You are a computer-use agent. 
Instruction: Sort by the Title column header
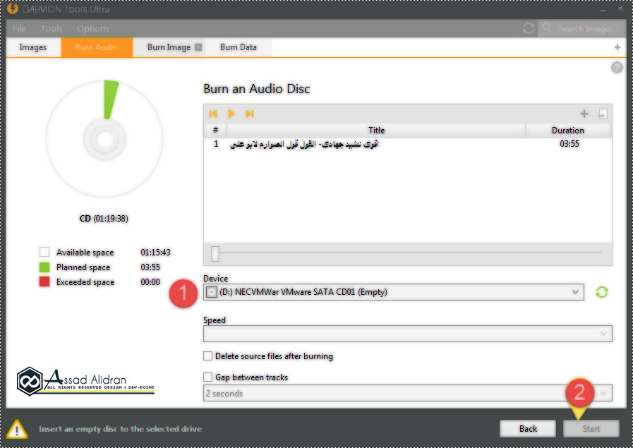tap(376, 131)
